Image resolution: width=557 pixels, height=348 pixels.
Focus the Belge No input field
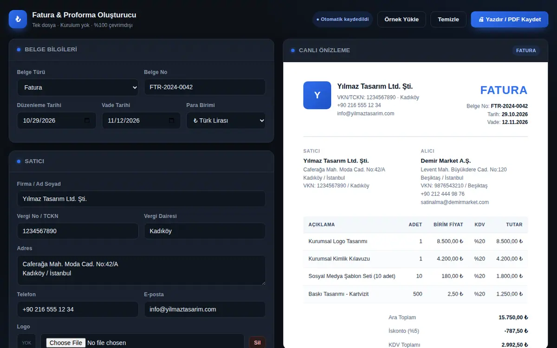click(205, 87)
